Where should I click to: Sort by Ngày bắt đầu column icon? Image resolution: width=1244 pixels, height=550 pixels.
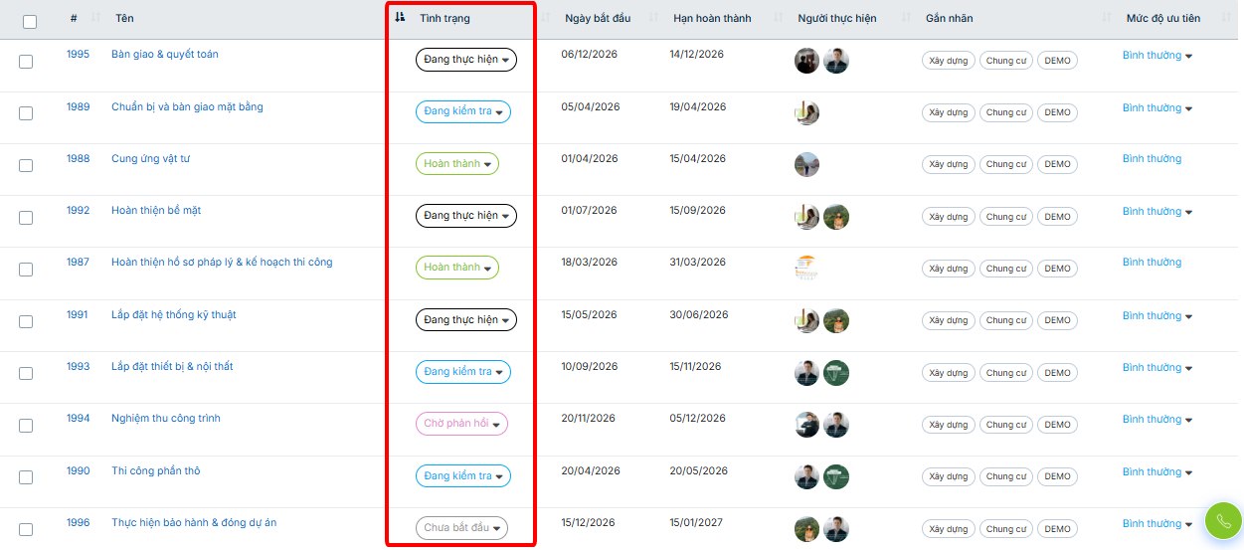point(654,18)
